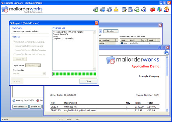Click the Product column header
The width and height of the screenshot is (172, 122).
135,40
